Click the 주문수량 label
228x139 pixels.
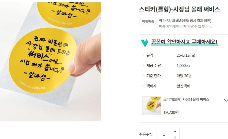pos(146,134)
